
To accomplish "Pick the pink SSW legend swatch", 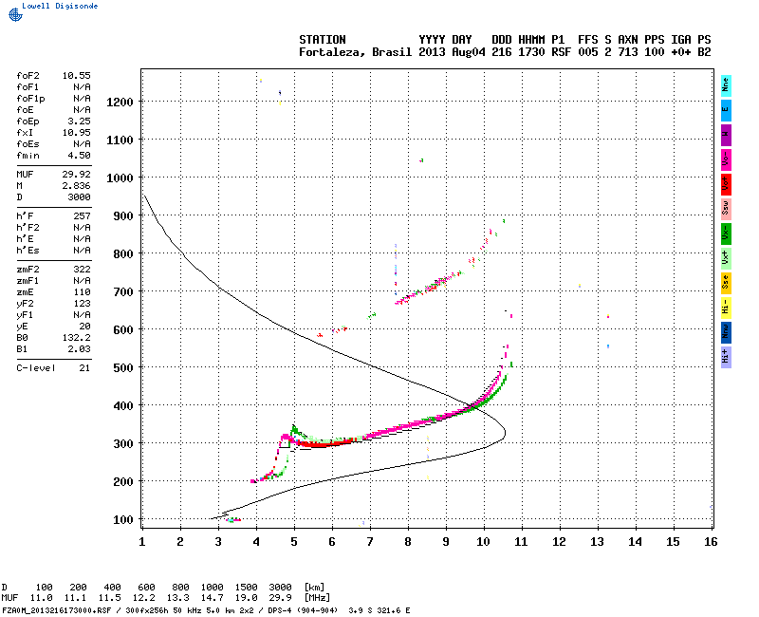I will 726,209.
